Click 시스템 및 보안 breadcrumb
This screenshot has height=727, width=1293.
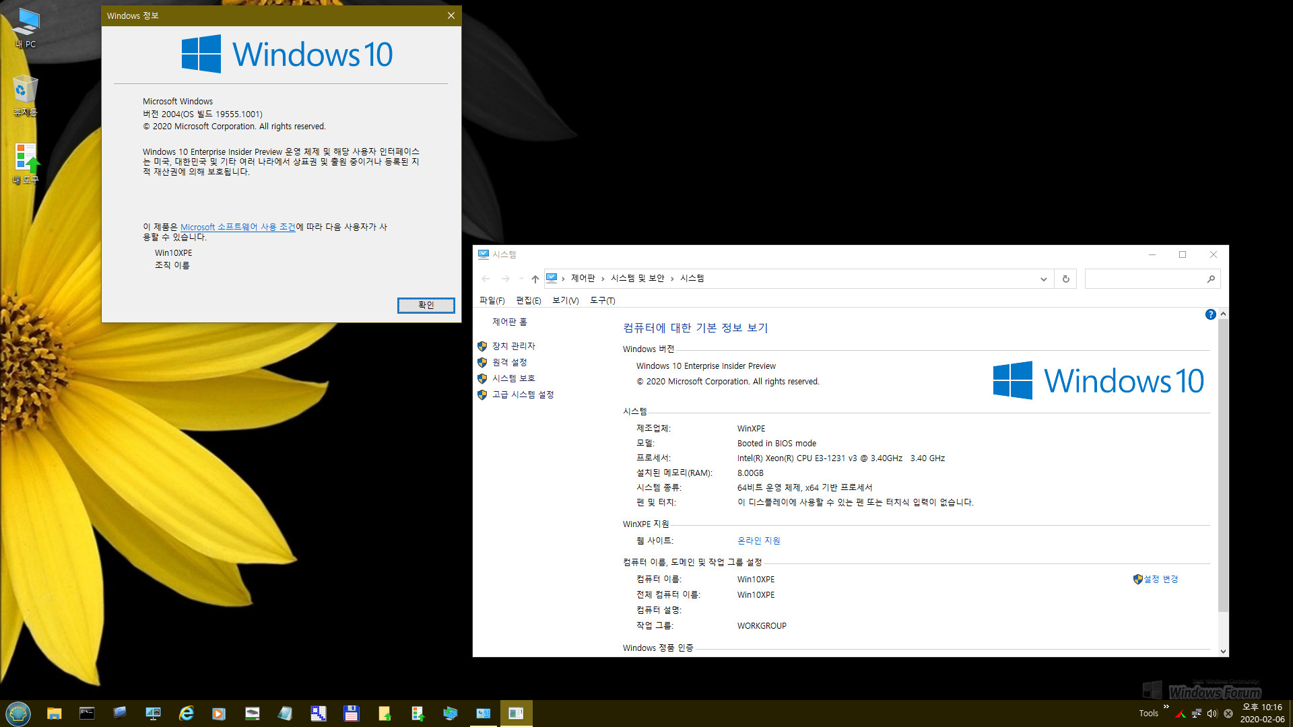[x=637, y=278]
